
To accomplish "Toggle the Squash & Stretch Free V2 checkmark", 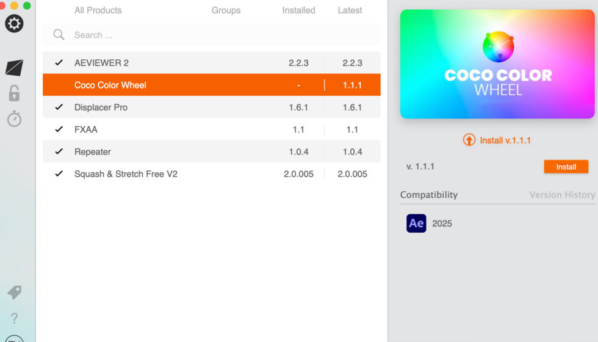I will tap(59, 173).
